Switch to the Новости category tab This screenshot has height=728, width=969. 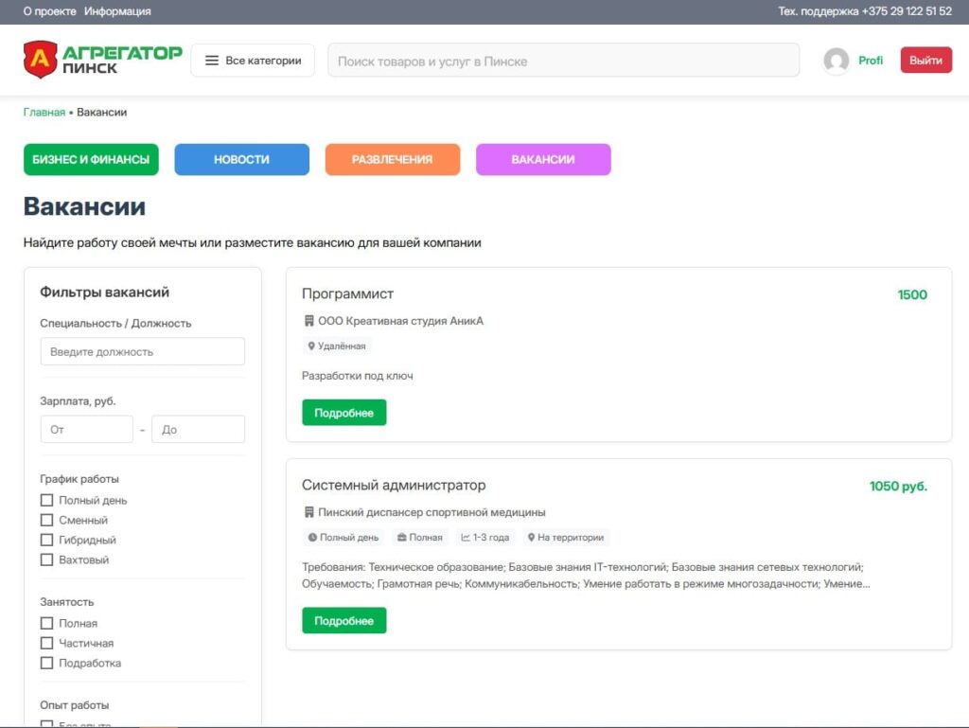point(241,160)
